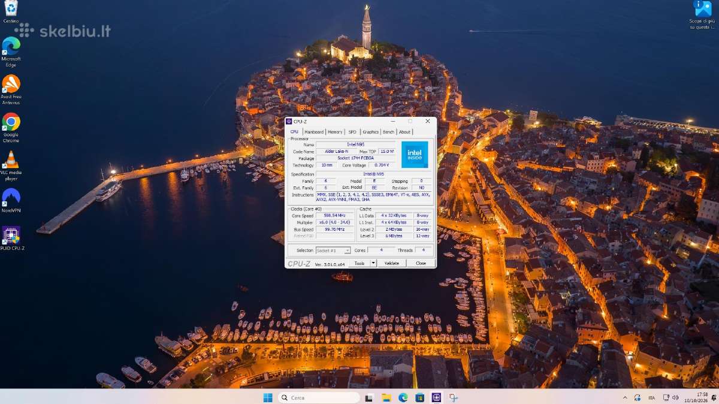This screenshot has height=404, width=719.
Task: Show hidden system tray icons
Action: pos(625,397)
